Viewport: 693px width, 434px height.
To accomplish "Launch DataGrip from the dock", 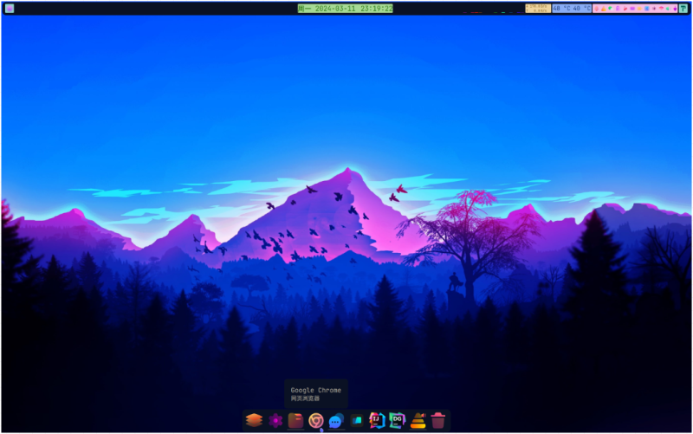I will pyautogui.click(x=398, y=420).
